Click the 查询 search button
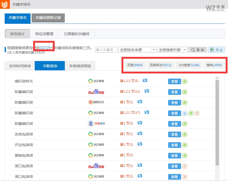 click(197, 49)
